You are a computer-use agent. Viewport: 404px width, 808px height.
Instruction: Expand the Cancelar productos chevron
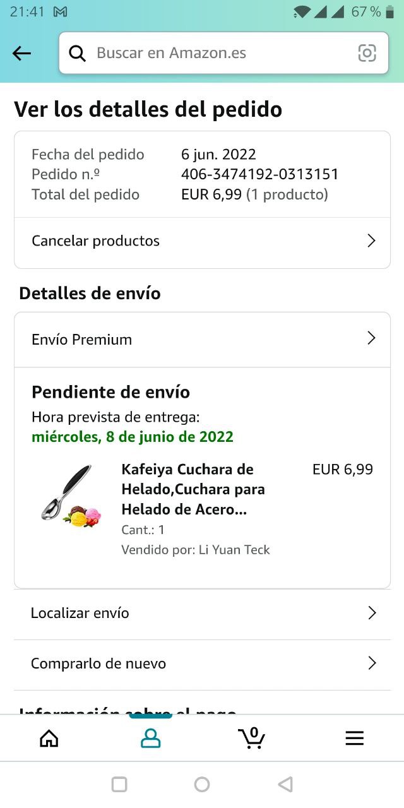coord(371,241)
